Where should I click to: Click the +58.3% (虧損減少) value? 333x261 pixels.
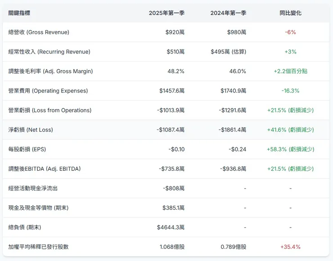290,149
